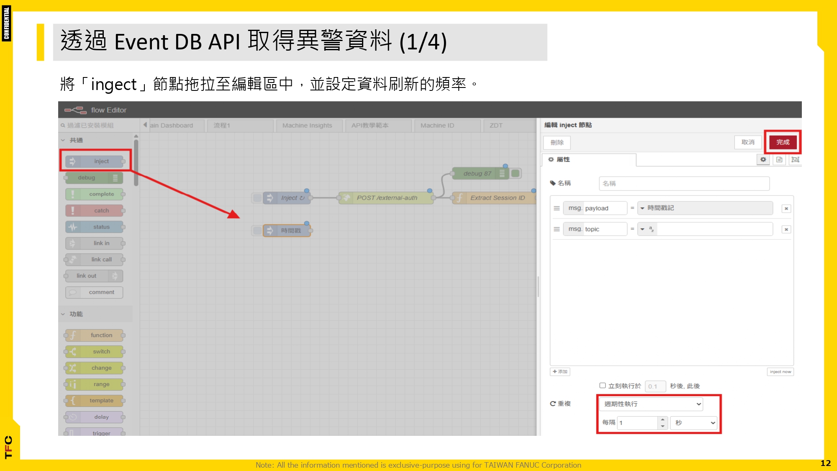Toggle the debug 87 node output button
837x471 pixels.
pyautogui.click(x=516, y=173)
